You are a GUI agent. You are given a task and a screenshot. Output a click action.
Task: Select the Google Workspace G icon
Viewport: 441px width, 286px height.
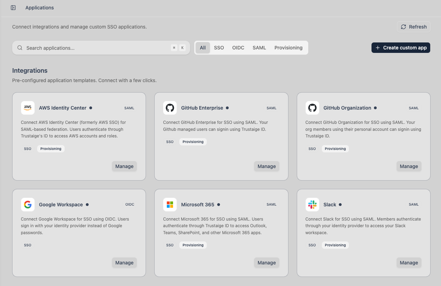(28, 205)
